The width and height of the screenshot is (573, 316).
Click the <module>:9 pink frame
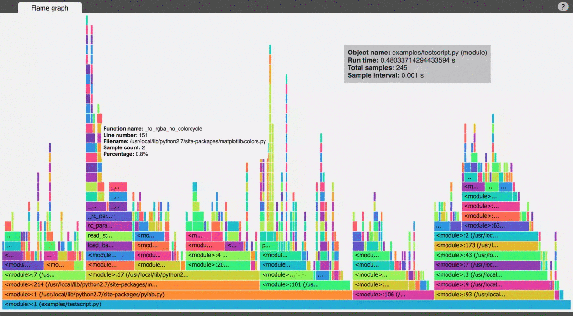click(x=493, y=285)
